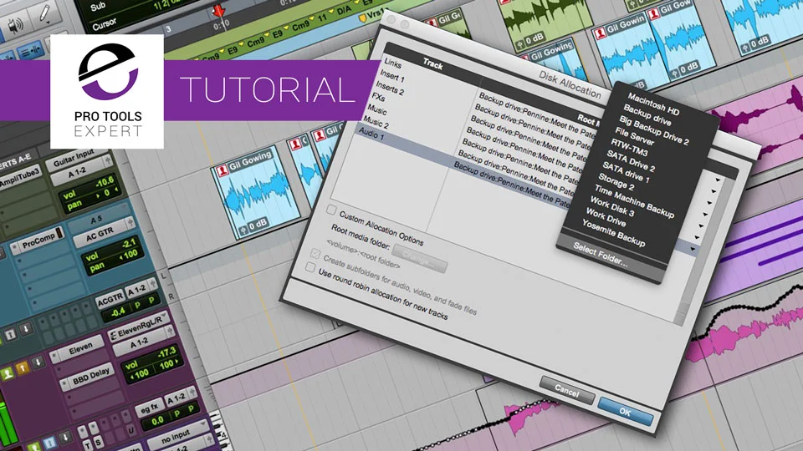Choose Work Disk 3 from drive menu
This screenshot has width=803, height=451.
pyautogui.click(x=612, y=206)
